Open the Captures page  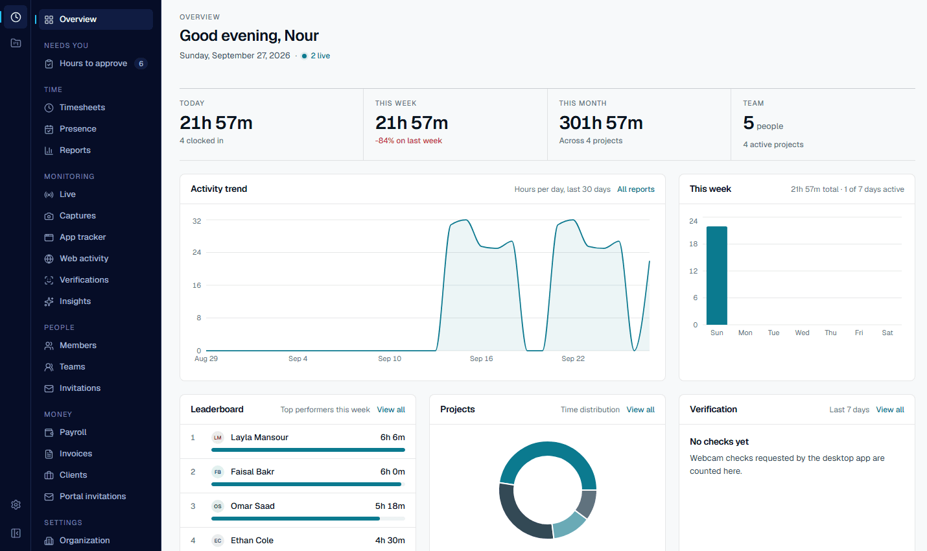[96, 216]
